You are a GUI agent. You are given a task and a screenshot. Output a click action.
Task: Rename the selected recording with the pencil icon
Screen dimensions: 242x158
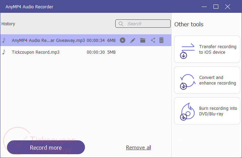pos(133,41)
